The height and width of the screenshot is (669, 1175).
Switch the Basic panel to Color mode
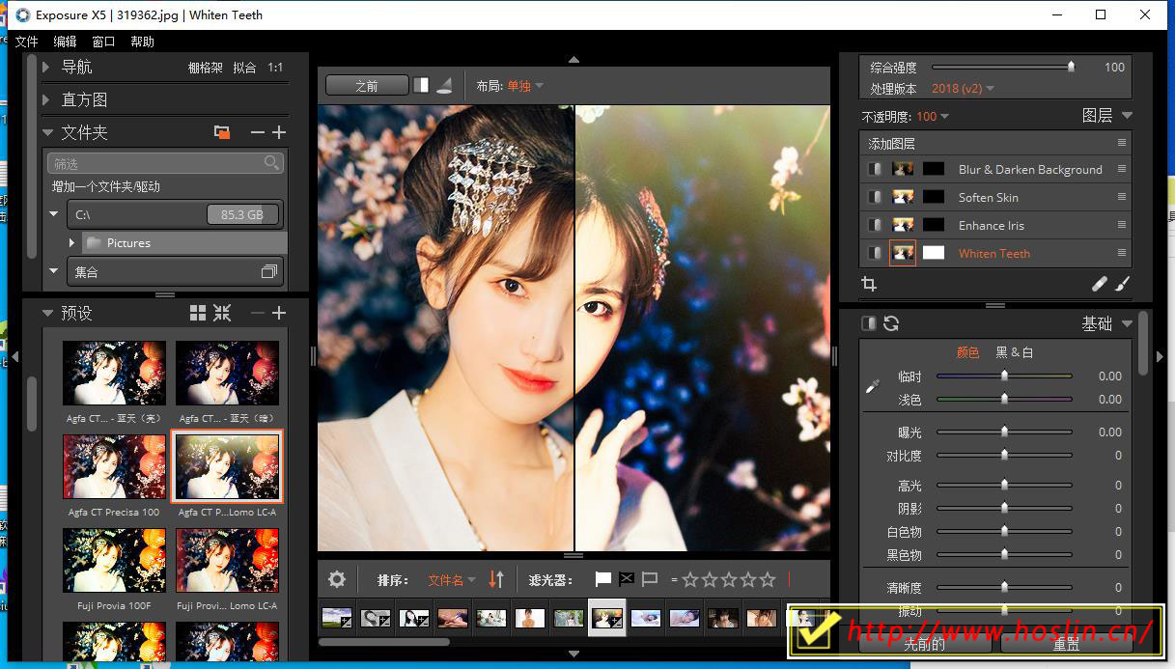[x=967, y=352]
